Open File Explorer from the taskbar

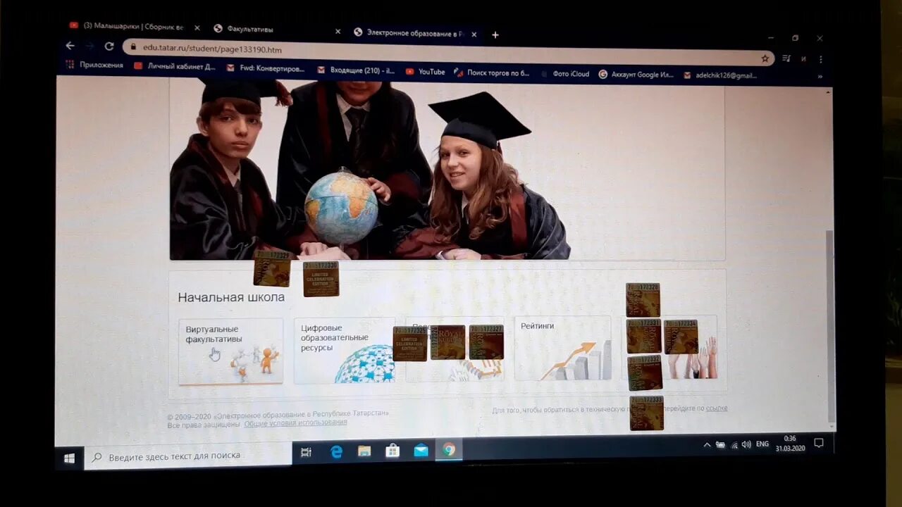click(x=364, y=451)
